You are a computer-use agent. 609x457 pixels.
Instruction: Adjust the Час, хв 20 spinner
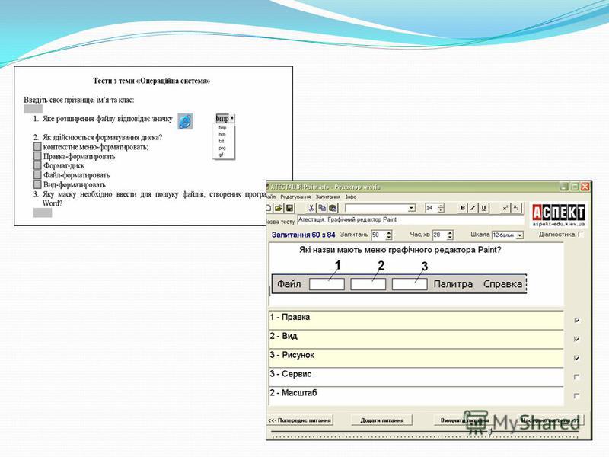[450, 235]
